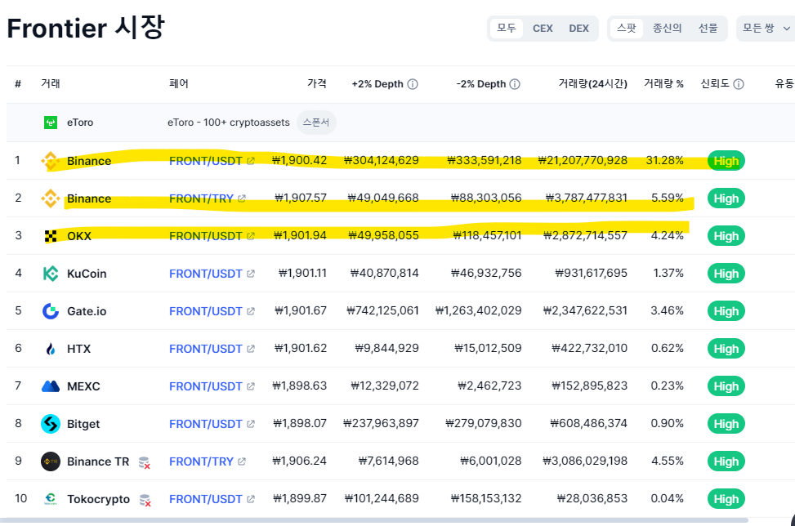Open the FRONT/USDT pair link for Bitget

click(x=205, y=424)
